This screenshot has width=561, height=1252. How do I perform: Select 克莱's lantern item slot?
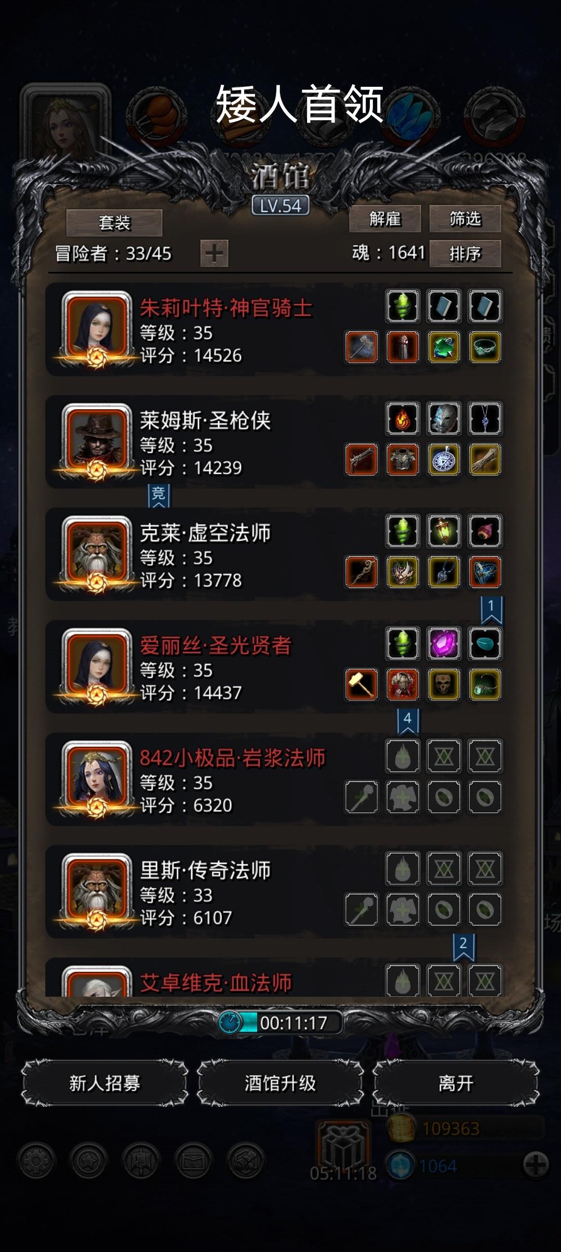point(444,531)
